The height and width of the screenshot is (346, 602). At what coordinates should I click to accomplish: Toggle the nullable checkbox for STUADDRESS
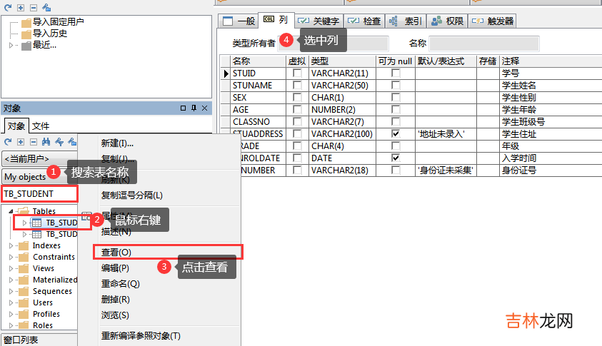pos(396,133)
